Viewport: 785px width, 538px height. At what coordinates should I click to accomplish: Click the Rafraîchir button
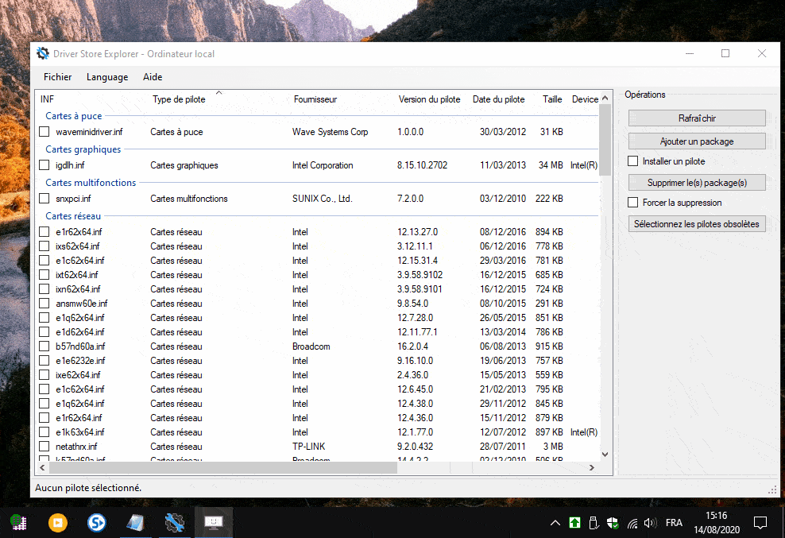pyautogui.click(x=697, y=118)
